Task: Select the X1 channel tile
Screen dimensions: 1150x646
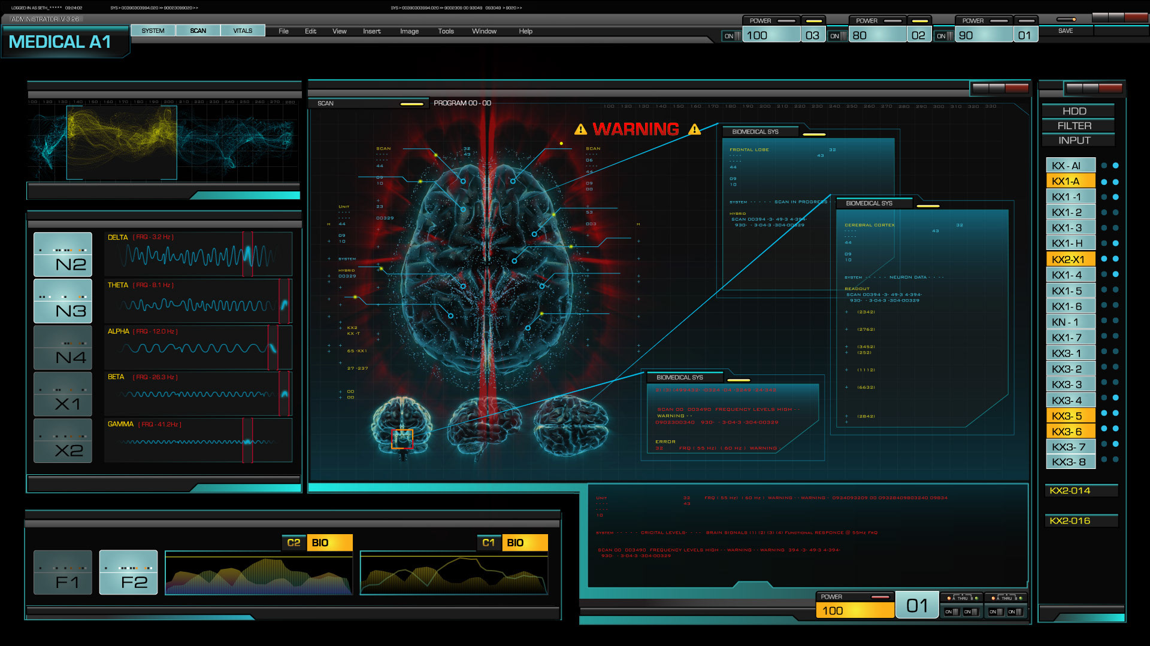Action: [63, 394]
